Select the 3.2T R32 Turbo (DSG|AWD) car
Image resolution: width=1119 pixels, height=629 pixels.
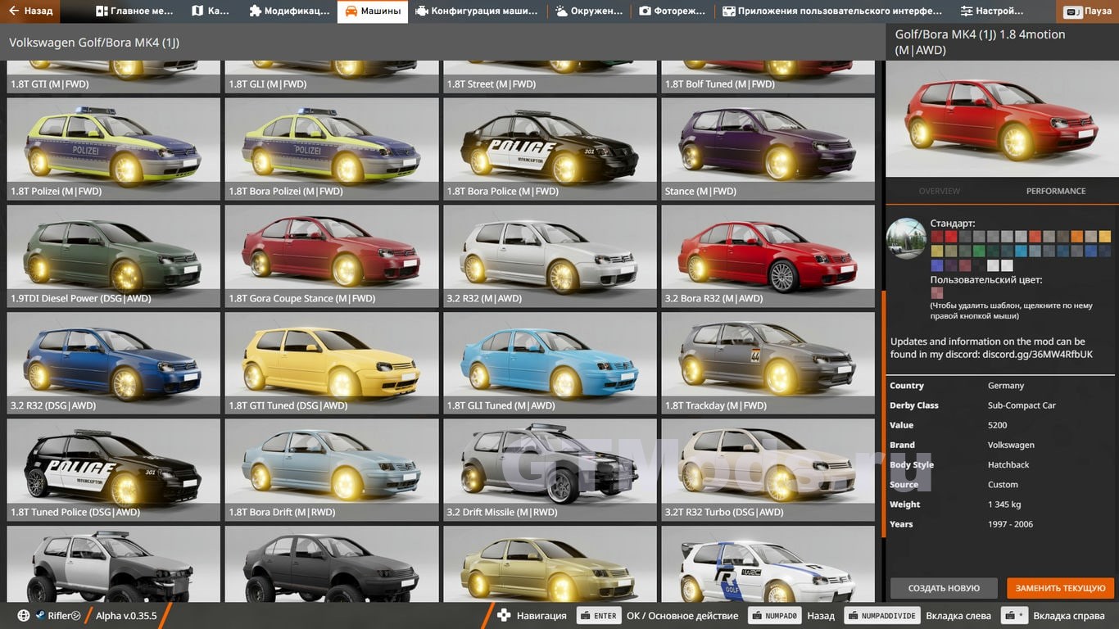tap(768, 470)
